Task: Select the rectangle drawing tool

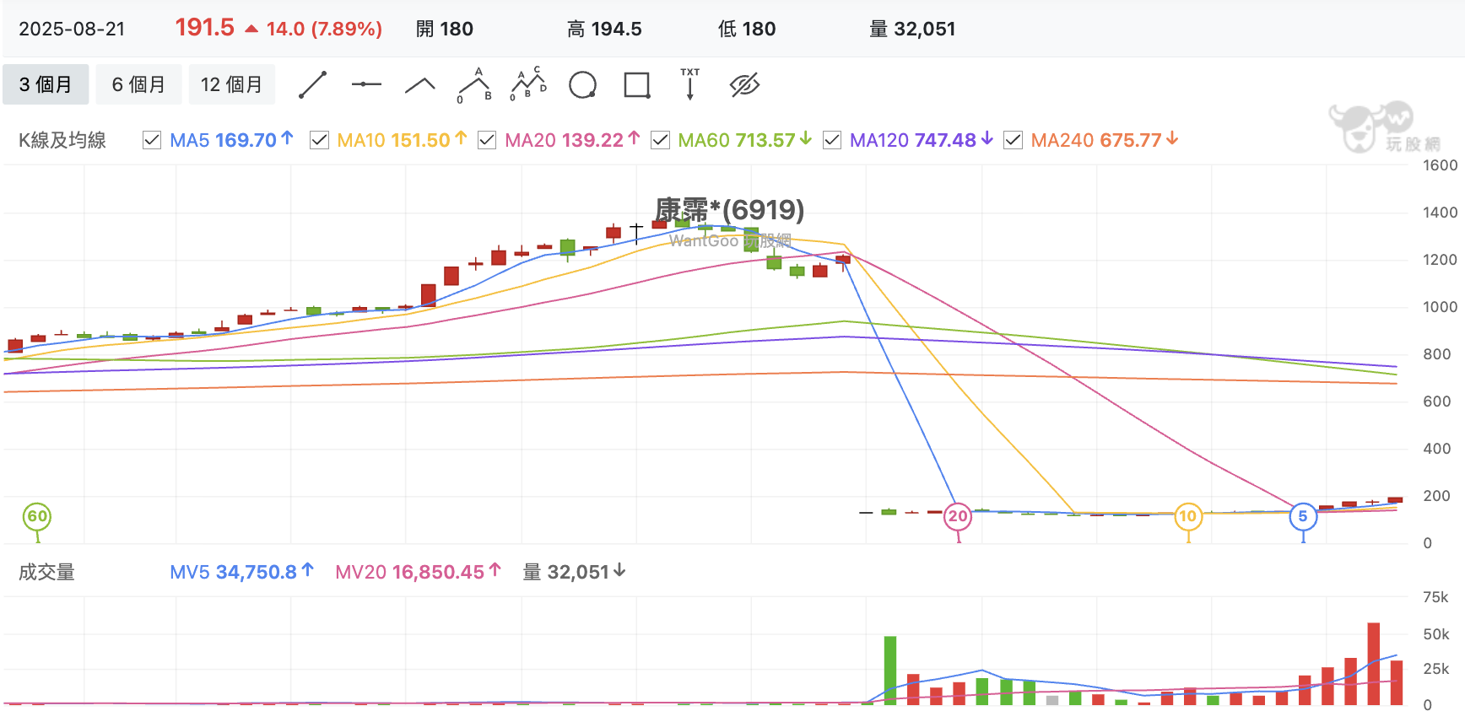Action: (637, 85)
